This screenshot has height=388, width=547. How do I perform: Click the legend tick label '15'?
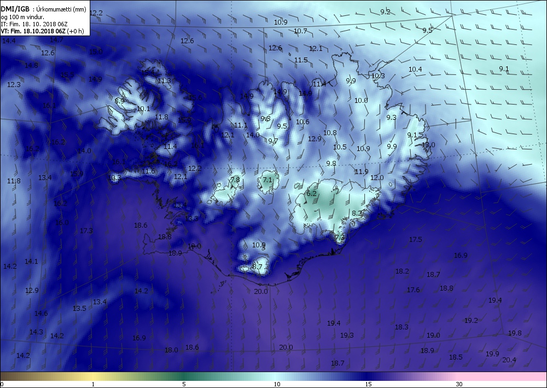click(x=368, y=384)
